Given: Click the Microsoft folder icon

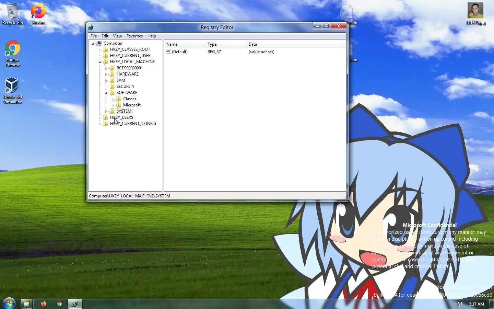Looking at the screenshot, I should [119, 105].
